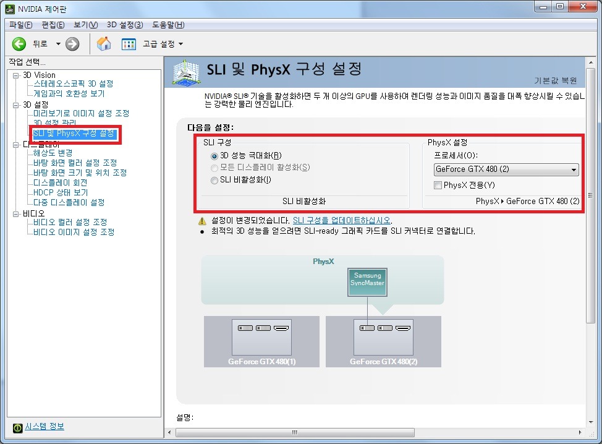The image size is (602, 444).
Task: Click the vertical scrollbar up arrow
Action: (590, 62)
